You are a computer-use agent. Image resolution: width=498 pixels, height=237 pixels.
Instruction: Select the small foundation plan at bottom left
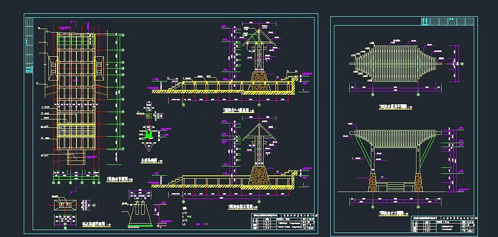coord(64,207)
